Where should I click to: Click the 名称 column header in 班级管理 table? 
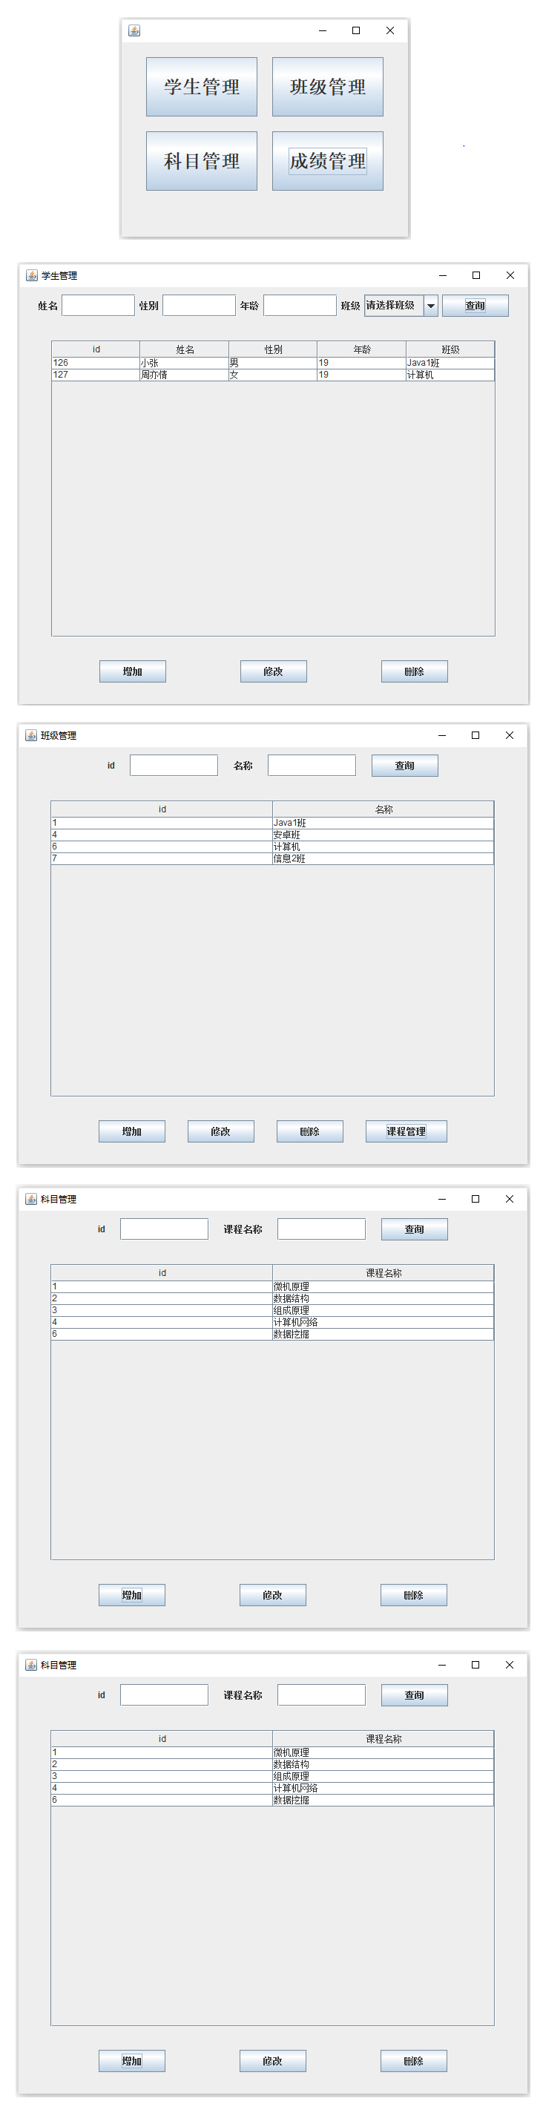[x=383, y=809]
